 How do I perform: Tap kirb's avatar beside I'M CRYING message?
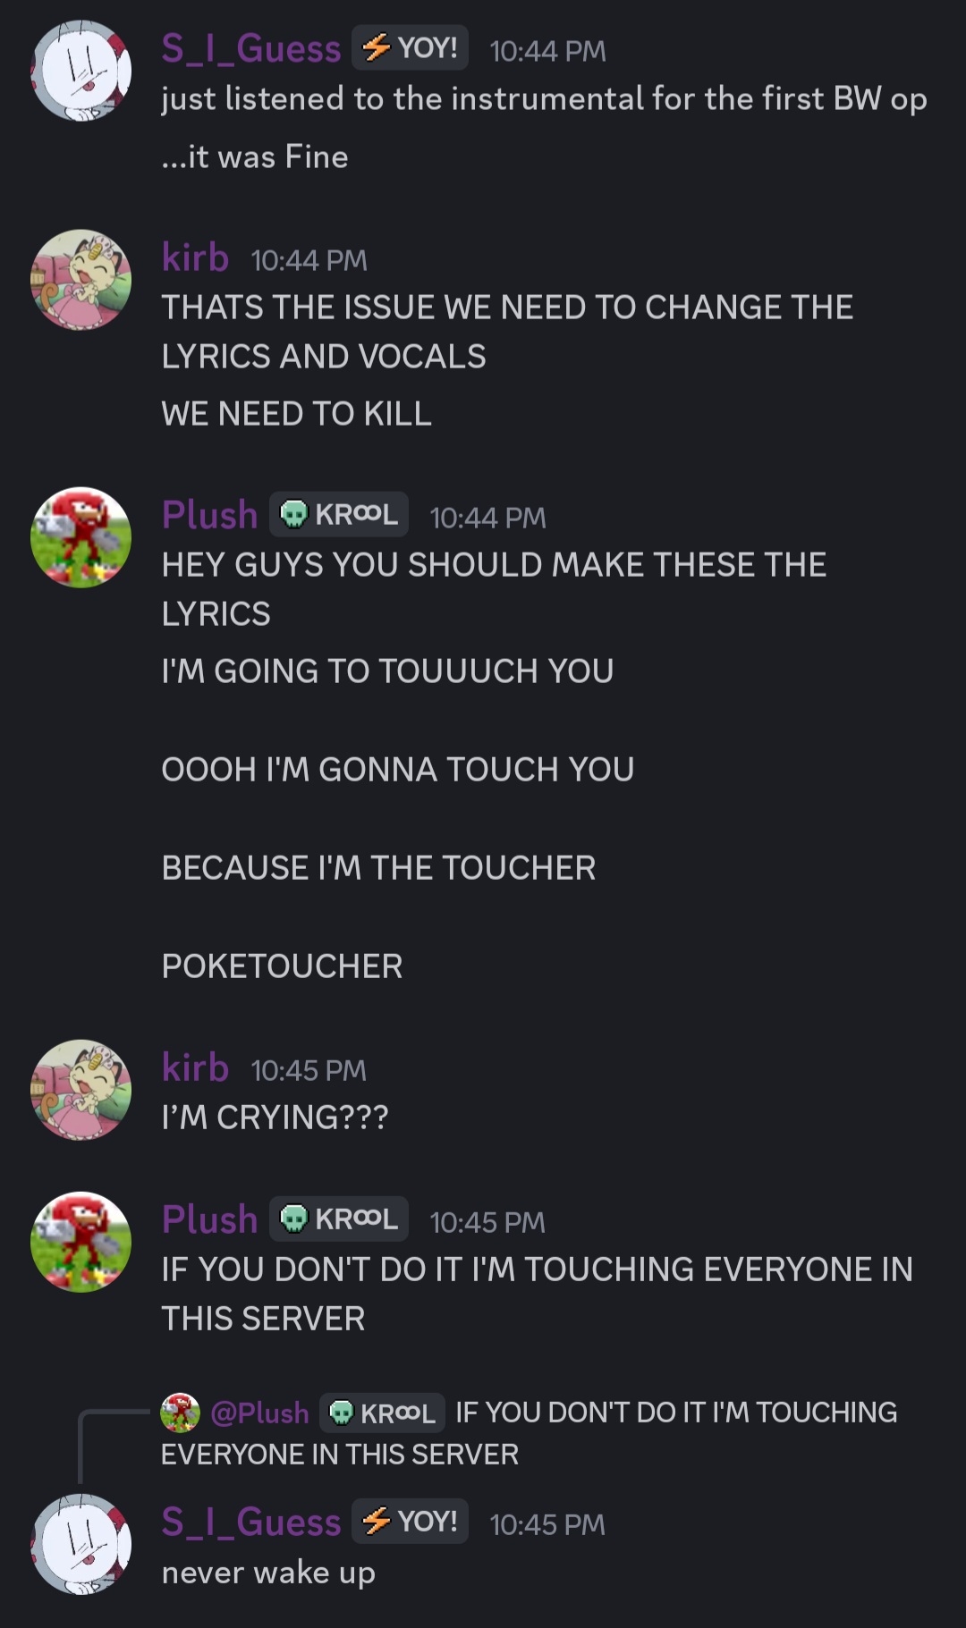[81, 1089]
